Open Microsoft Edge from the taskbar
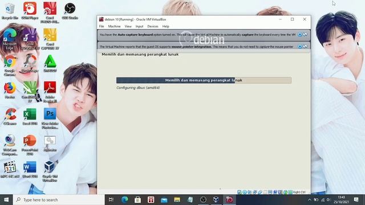Viewport: 365px width, 205px height. (124, 200)
